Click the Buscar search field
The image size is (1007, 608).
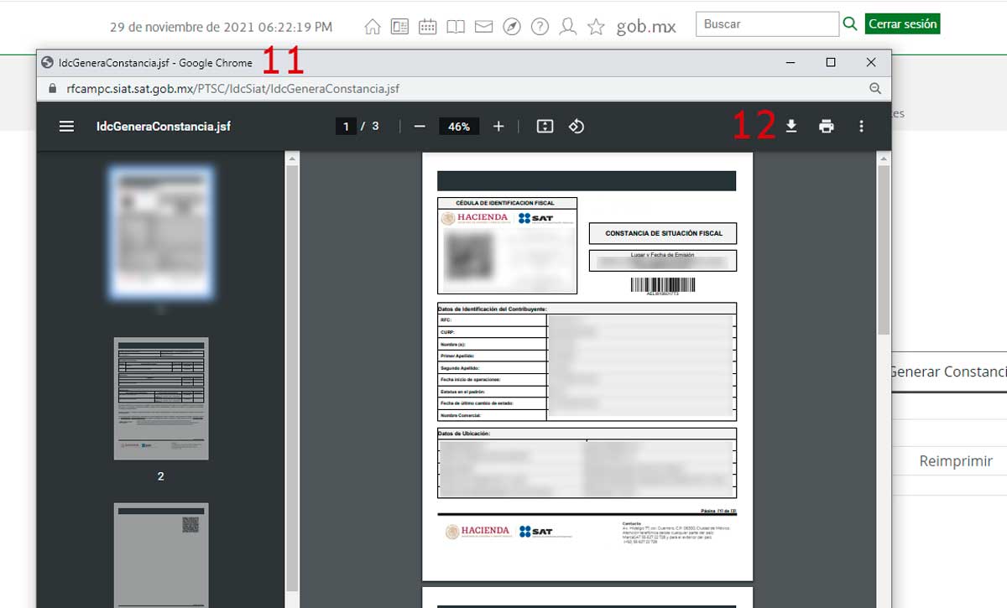pos(767,24)
